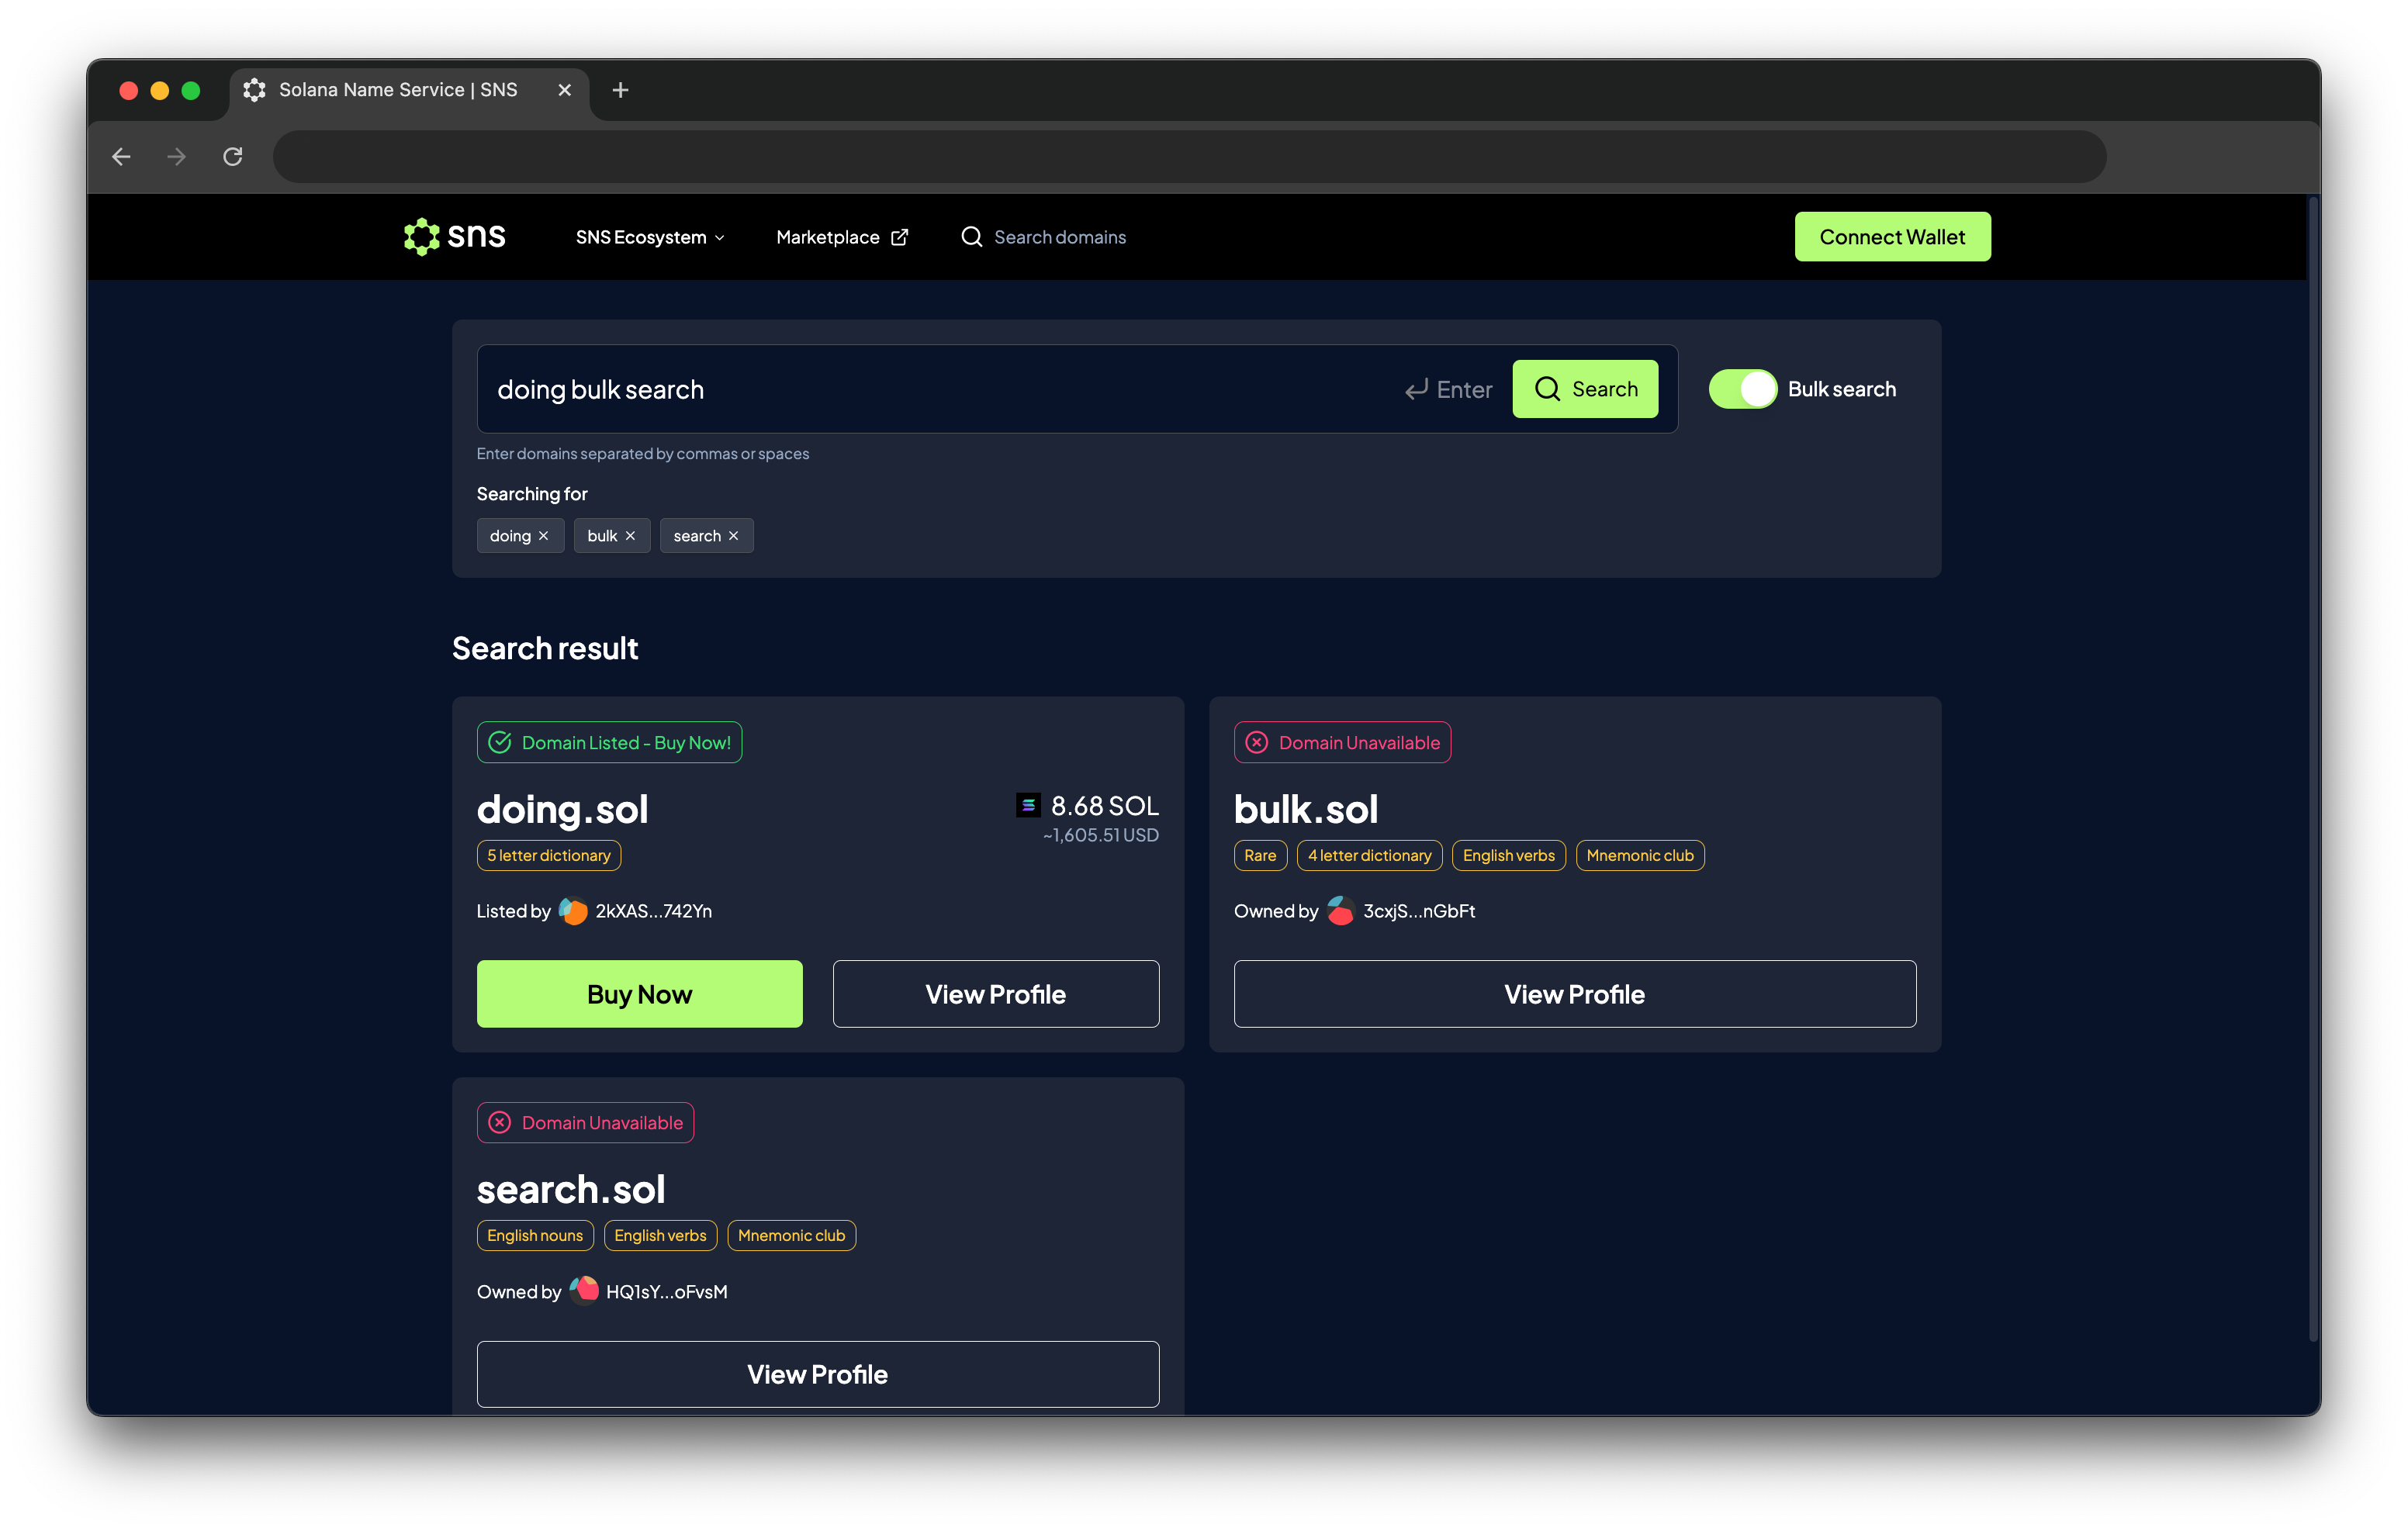This screenshot has width=2408, height=1531.
Task: View Profile for bulk.sol
Action: click(1574, 994)
